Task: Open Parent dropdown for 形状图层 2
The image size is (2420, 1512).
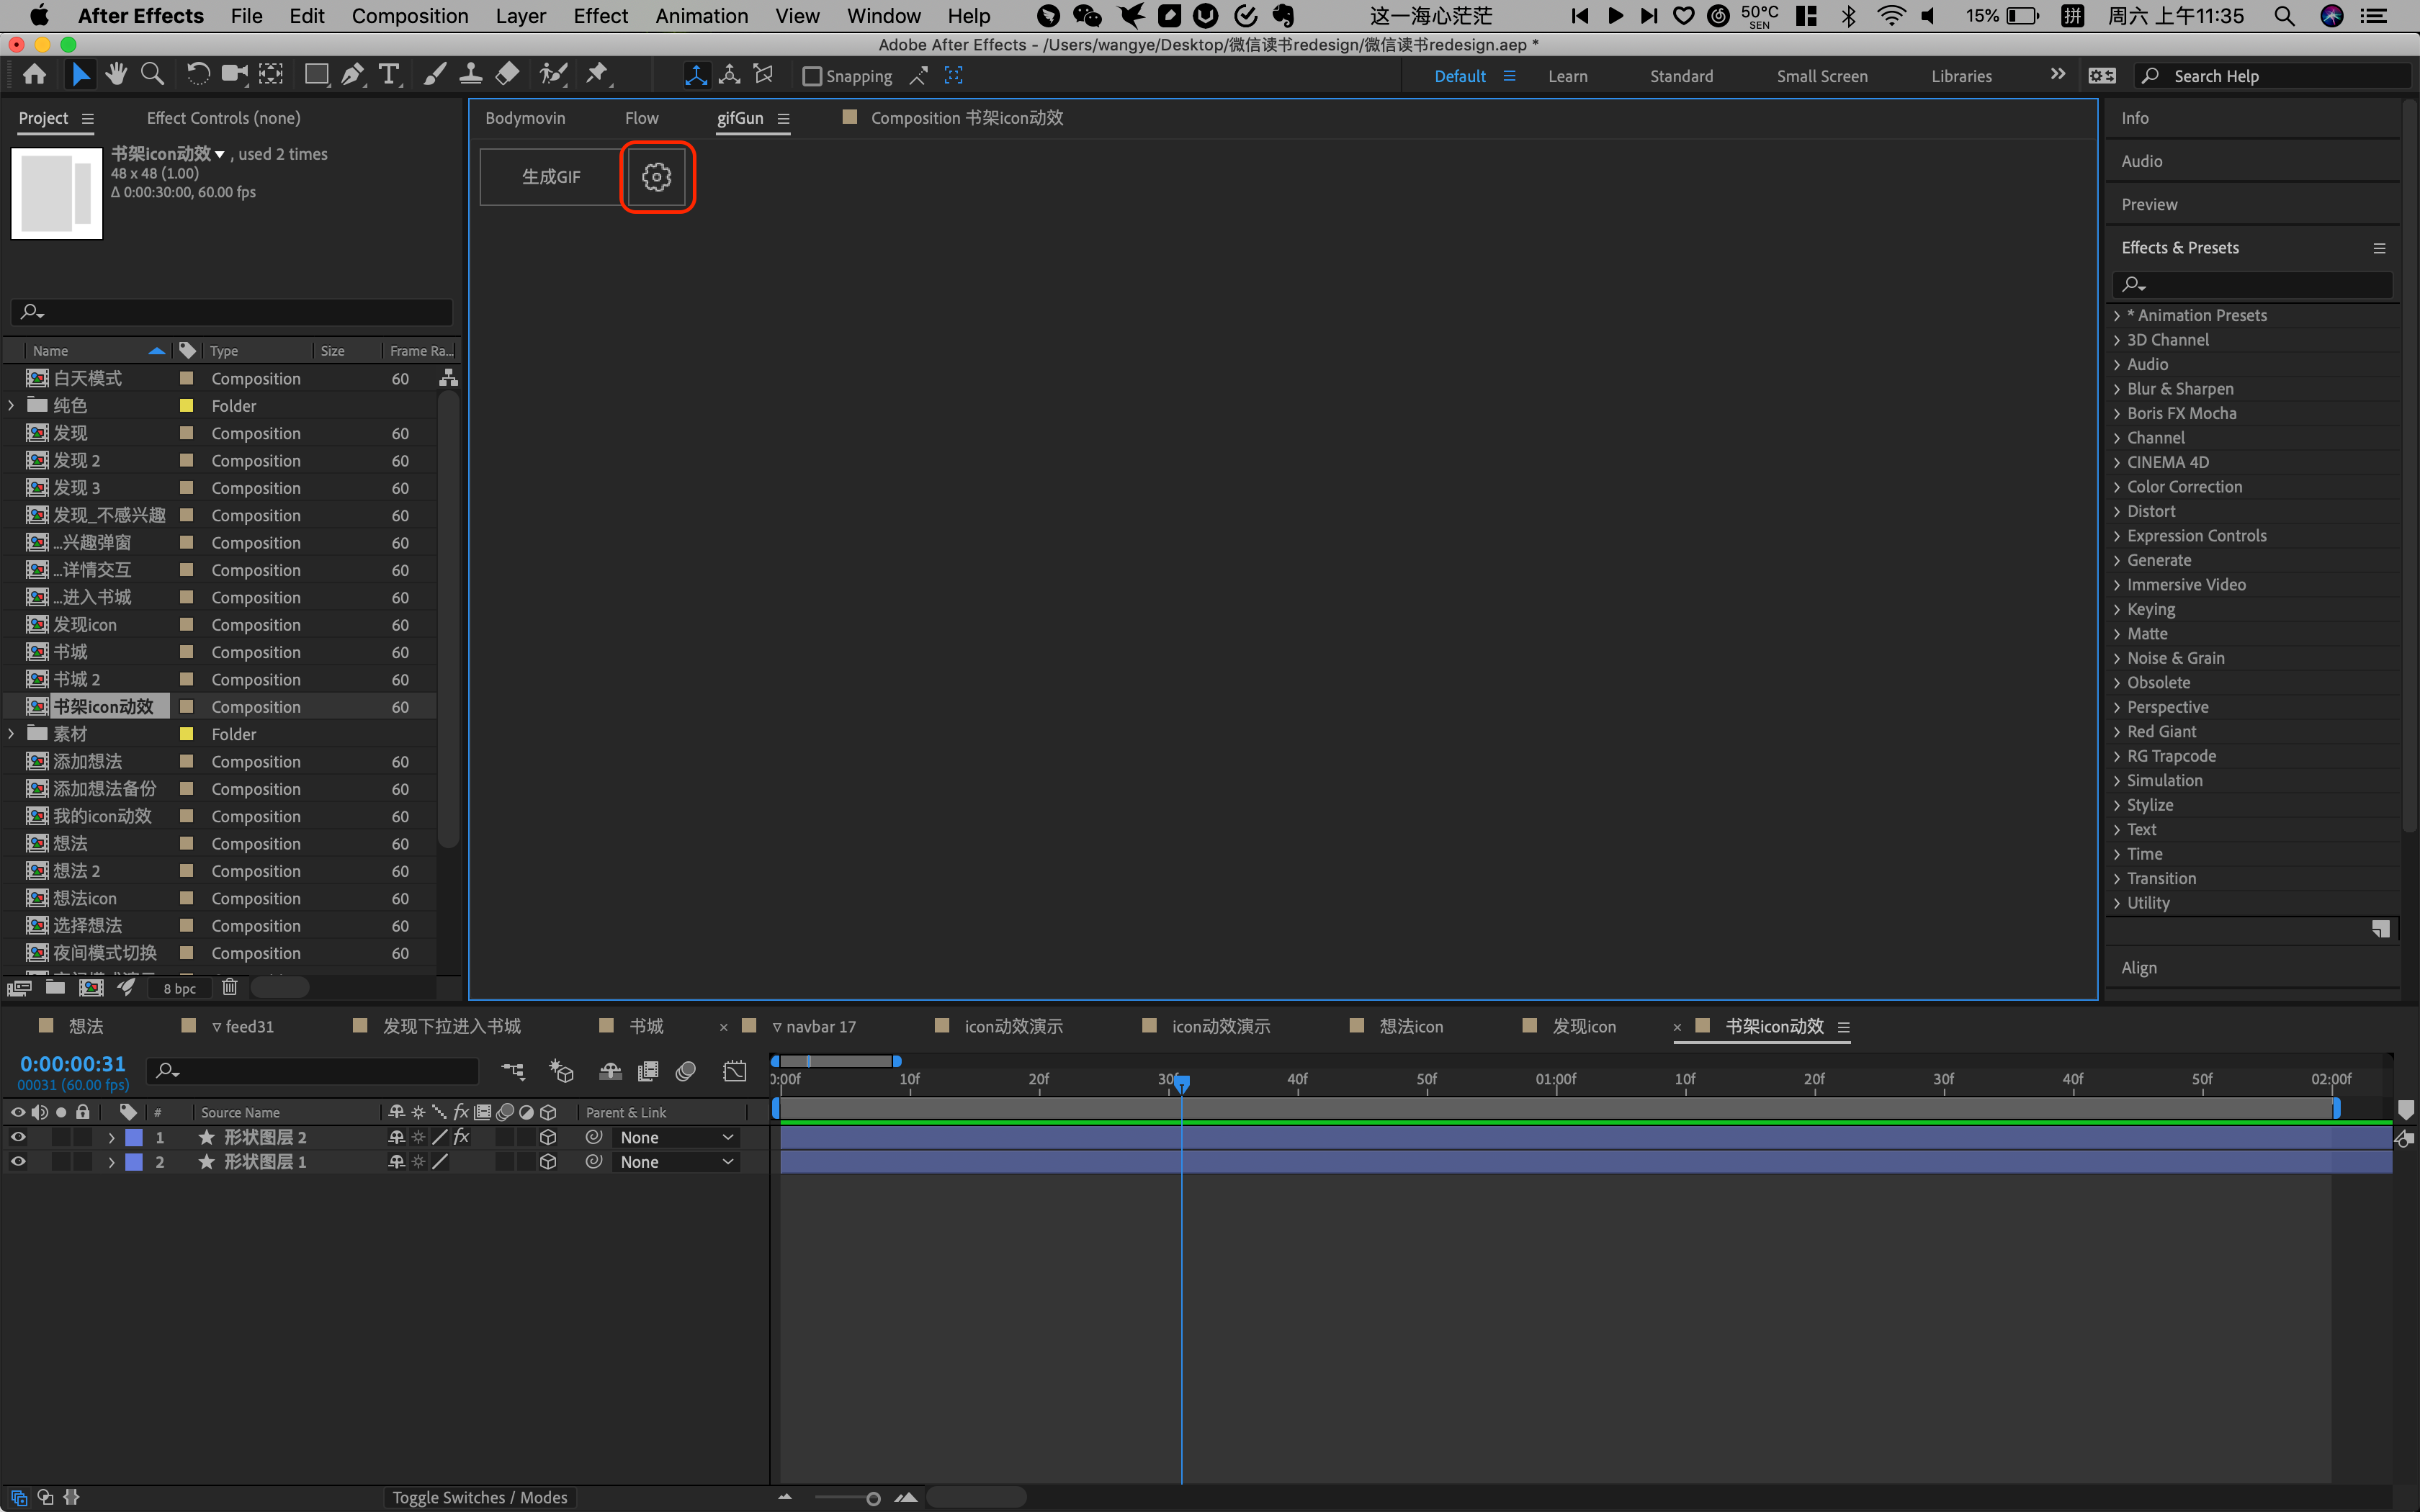Action: 676,1137
